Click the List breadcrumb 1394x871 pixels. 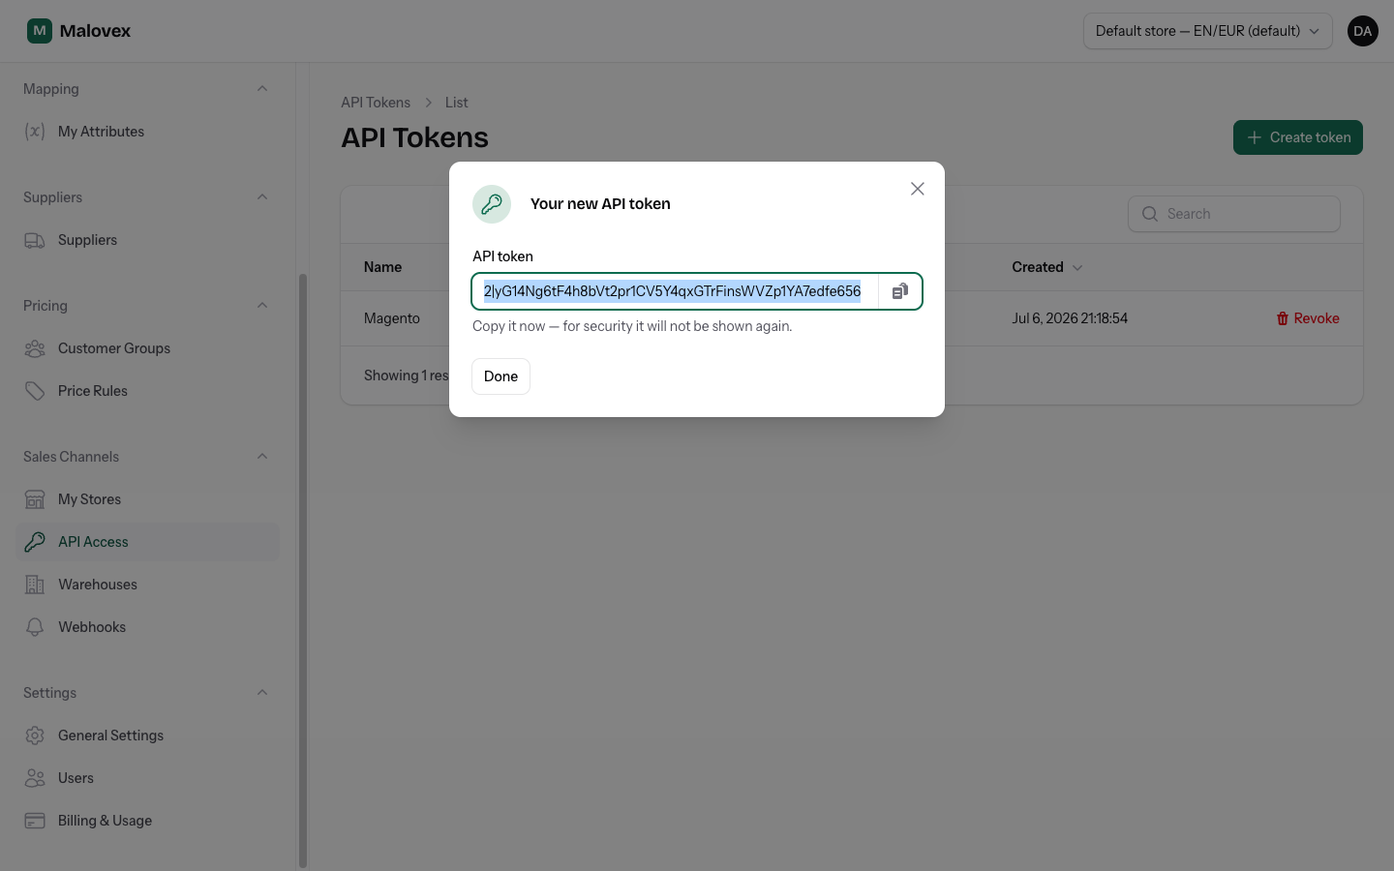pos(457,103)
